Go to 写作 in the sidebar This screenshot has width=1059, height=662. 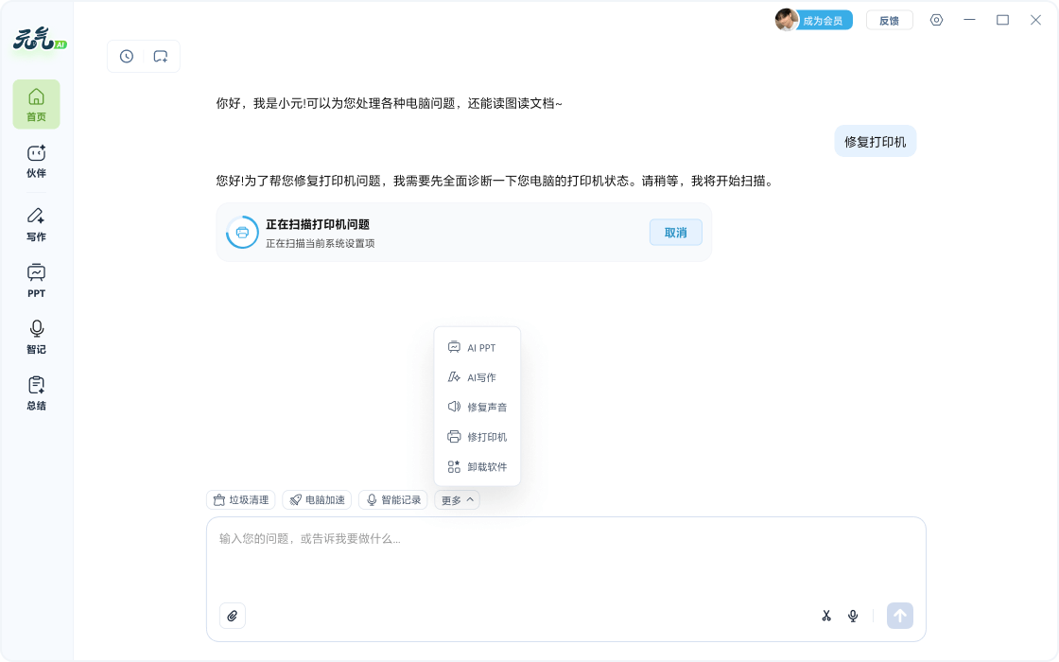[x=36, y=224]
